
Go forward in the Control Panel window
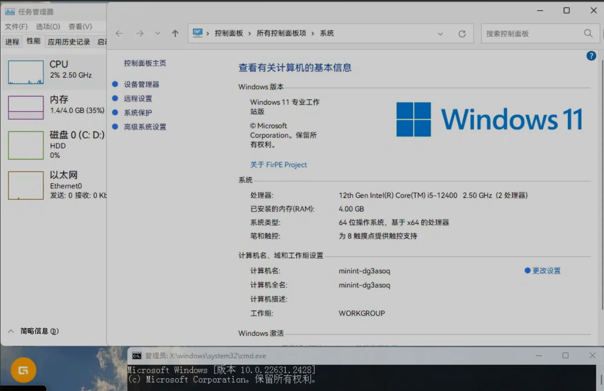click(140, 34)
